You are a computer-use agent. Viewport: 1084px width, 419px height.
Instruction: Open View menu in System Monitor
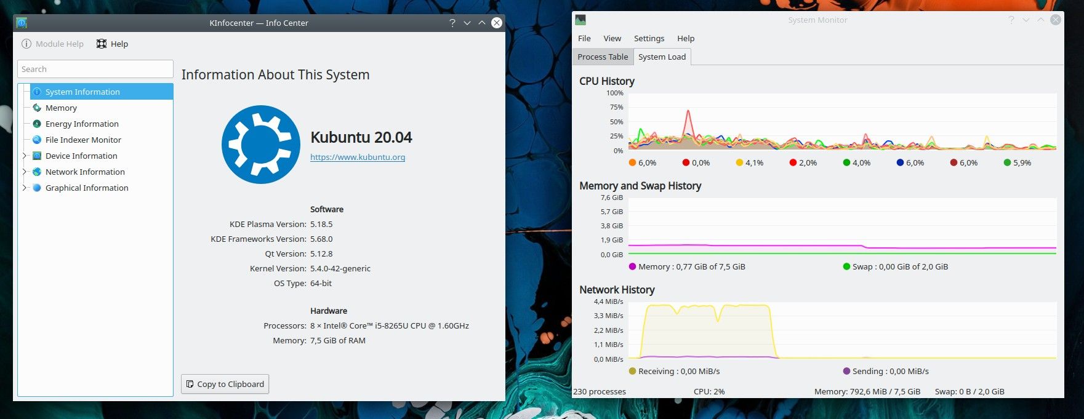tap(612, 38)
